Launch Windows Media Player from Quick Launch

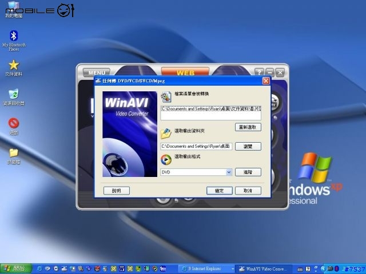[154, 269]
